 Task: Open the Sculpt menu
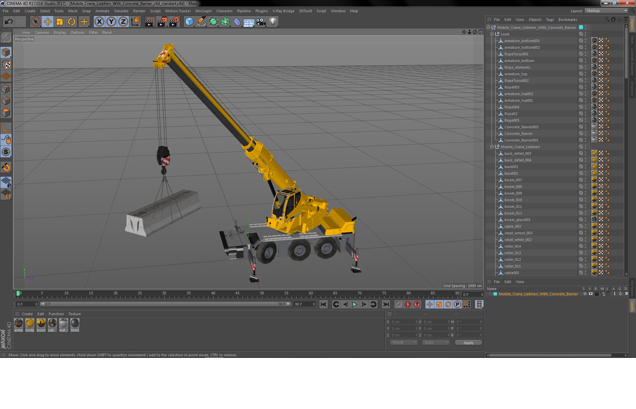pos(155,11)
